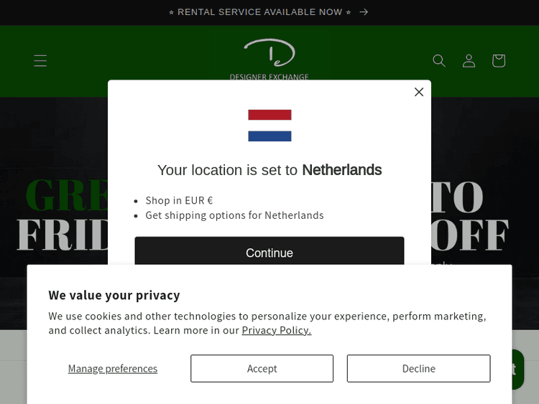
Task: Accept the cookie policy
Action: point(262,368)
